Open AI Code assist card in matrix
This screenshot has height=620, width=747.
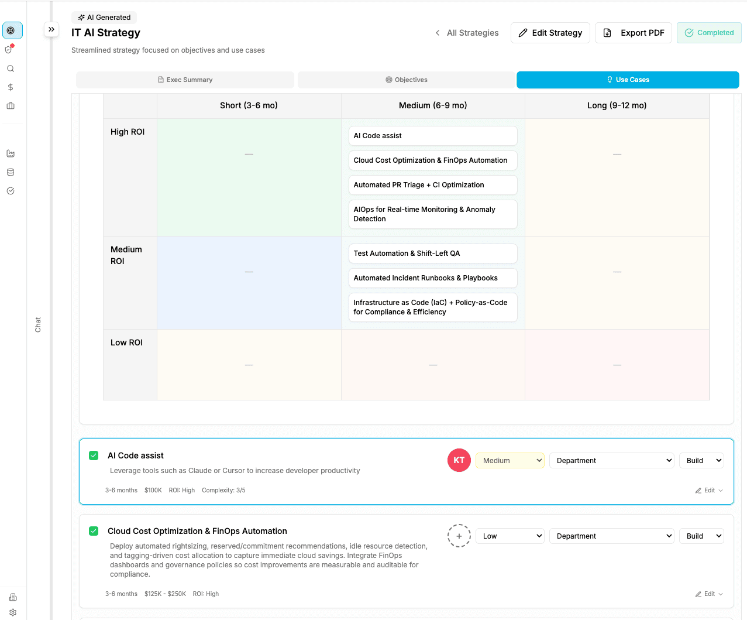pos(433,136)
